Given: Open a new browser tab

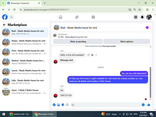Looking at the screenshot, I should 44,3.
